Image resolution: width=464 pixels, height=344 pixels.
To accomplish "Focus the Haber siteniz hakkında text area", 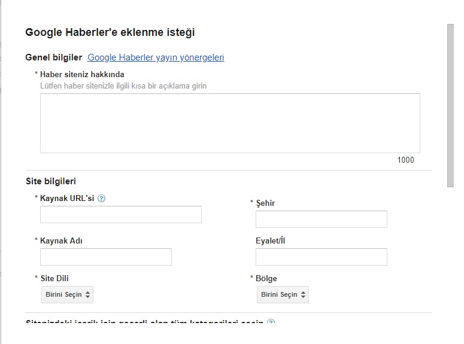I will (230, 123).
